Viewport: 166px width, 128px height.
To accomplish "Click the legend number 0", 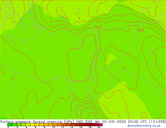I will pyautogui.click(x=8, y=127).
